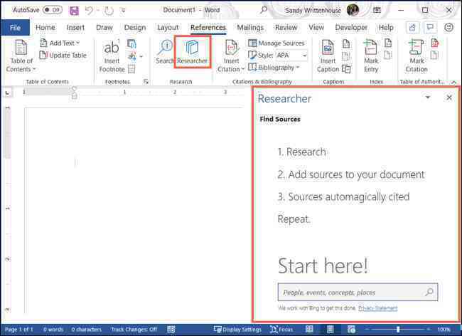This screenshot has width=462, height=336.
Task: Open the citation Style APA combo box
Action: click(x=291, y=55)
